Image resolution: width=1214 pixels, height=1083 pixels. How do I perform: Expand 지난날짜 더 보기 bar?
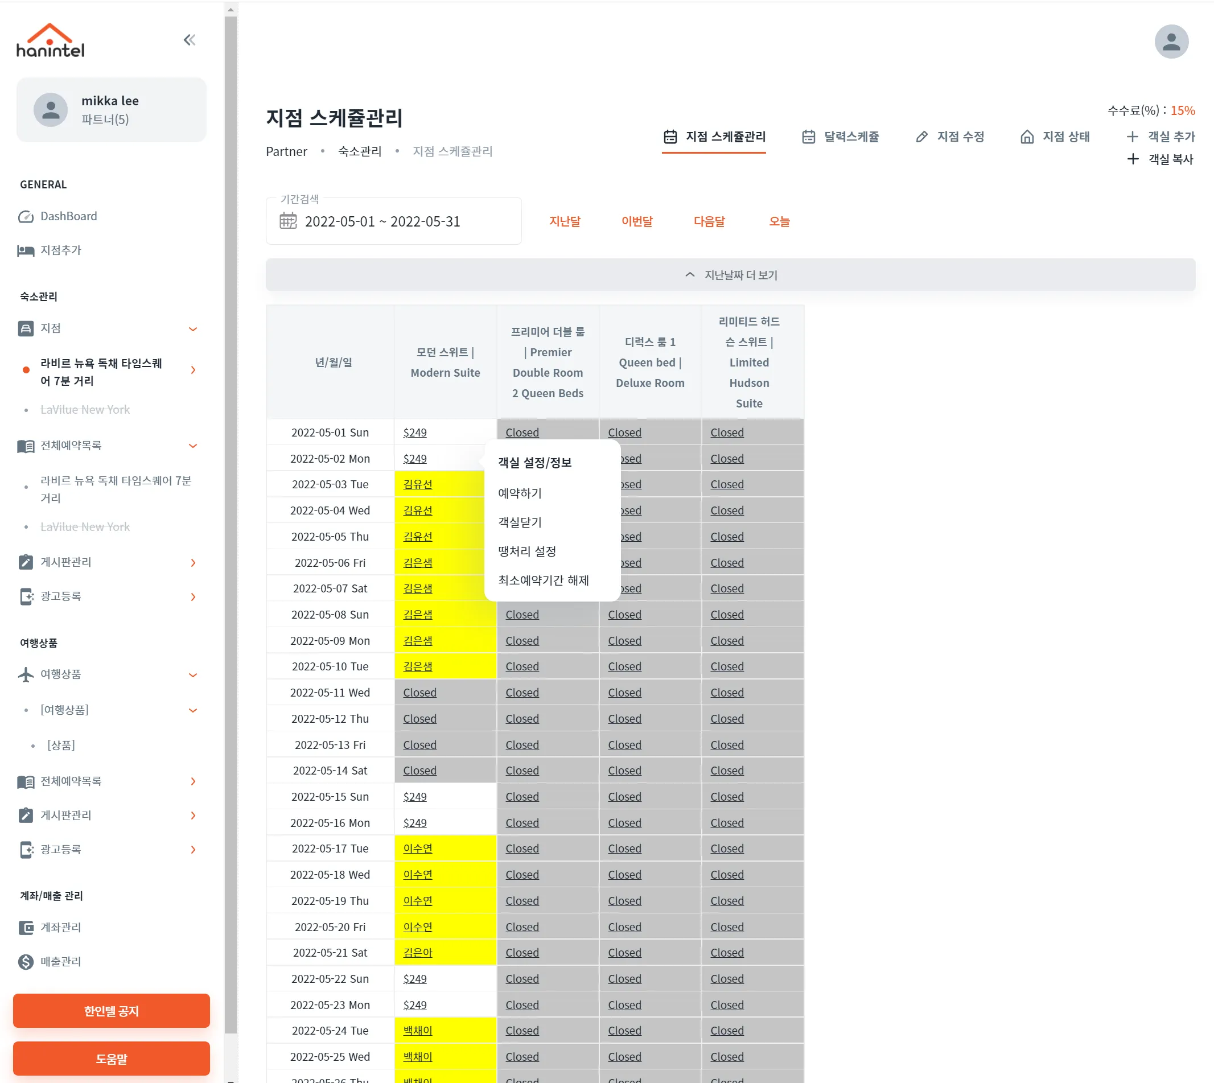click(730, 275)
